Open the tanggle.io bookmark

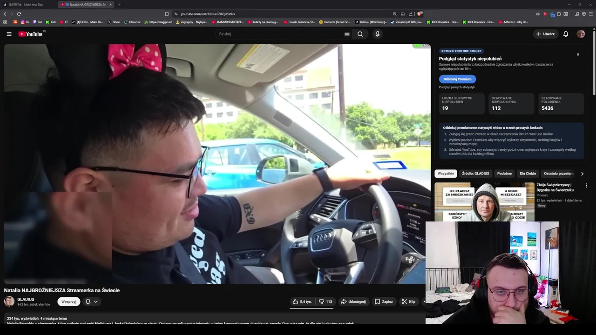(158, 22)
